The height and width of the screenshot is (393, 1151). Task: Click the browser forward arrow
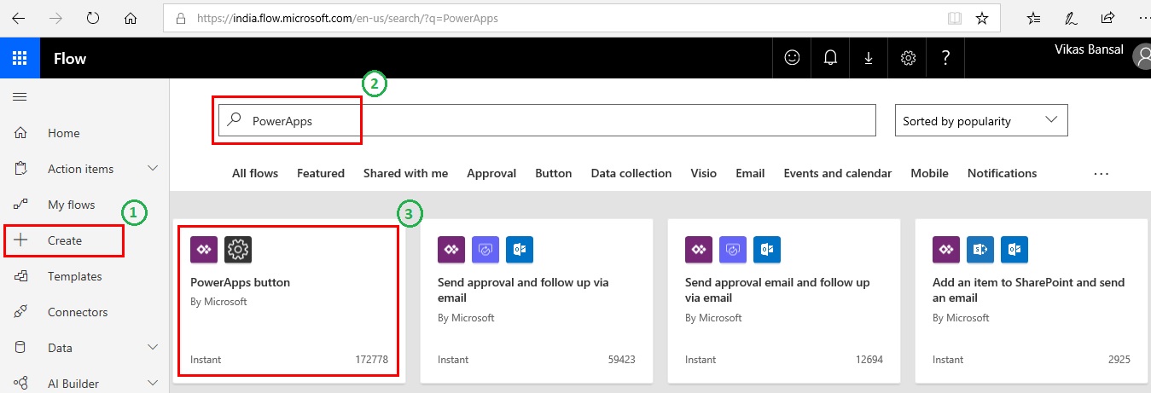pos(55,17)
